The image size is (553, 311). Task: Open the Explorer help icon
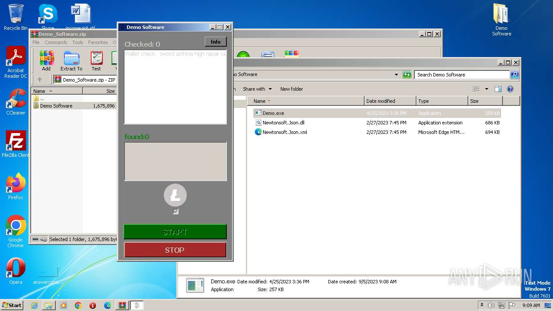pos(510,89)
